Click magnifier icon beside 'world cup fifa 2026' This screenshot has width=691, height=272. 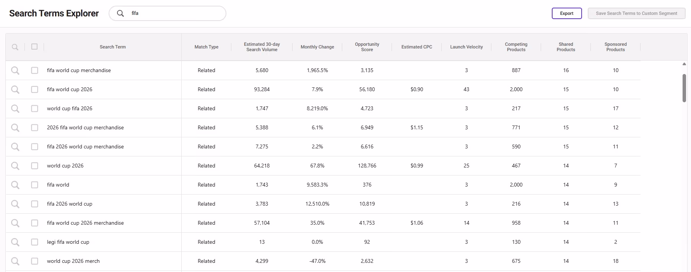click(15, 108)
